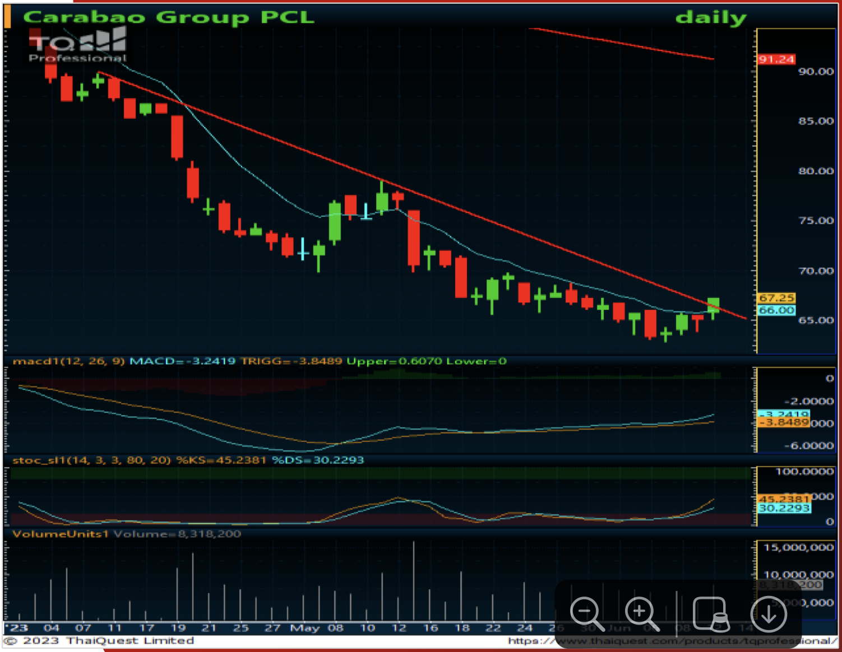Zoom in with the plus magnifier icon

point(642,614)
